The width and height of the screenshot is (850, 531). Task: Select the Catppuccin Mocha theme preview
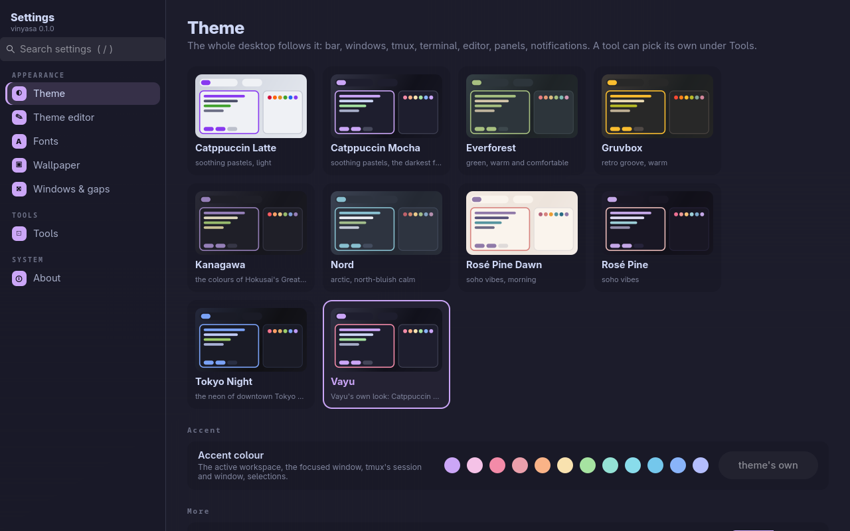[x=386, y=106]
